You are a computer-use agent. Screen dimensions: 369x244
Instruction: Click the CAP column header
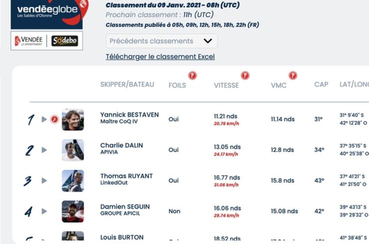point(321,84)
